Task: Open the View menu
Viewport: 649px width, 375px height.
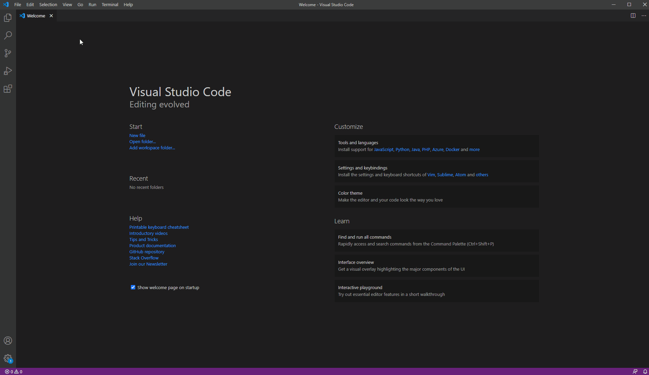Action: 67,4
